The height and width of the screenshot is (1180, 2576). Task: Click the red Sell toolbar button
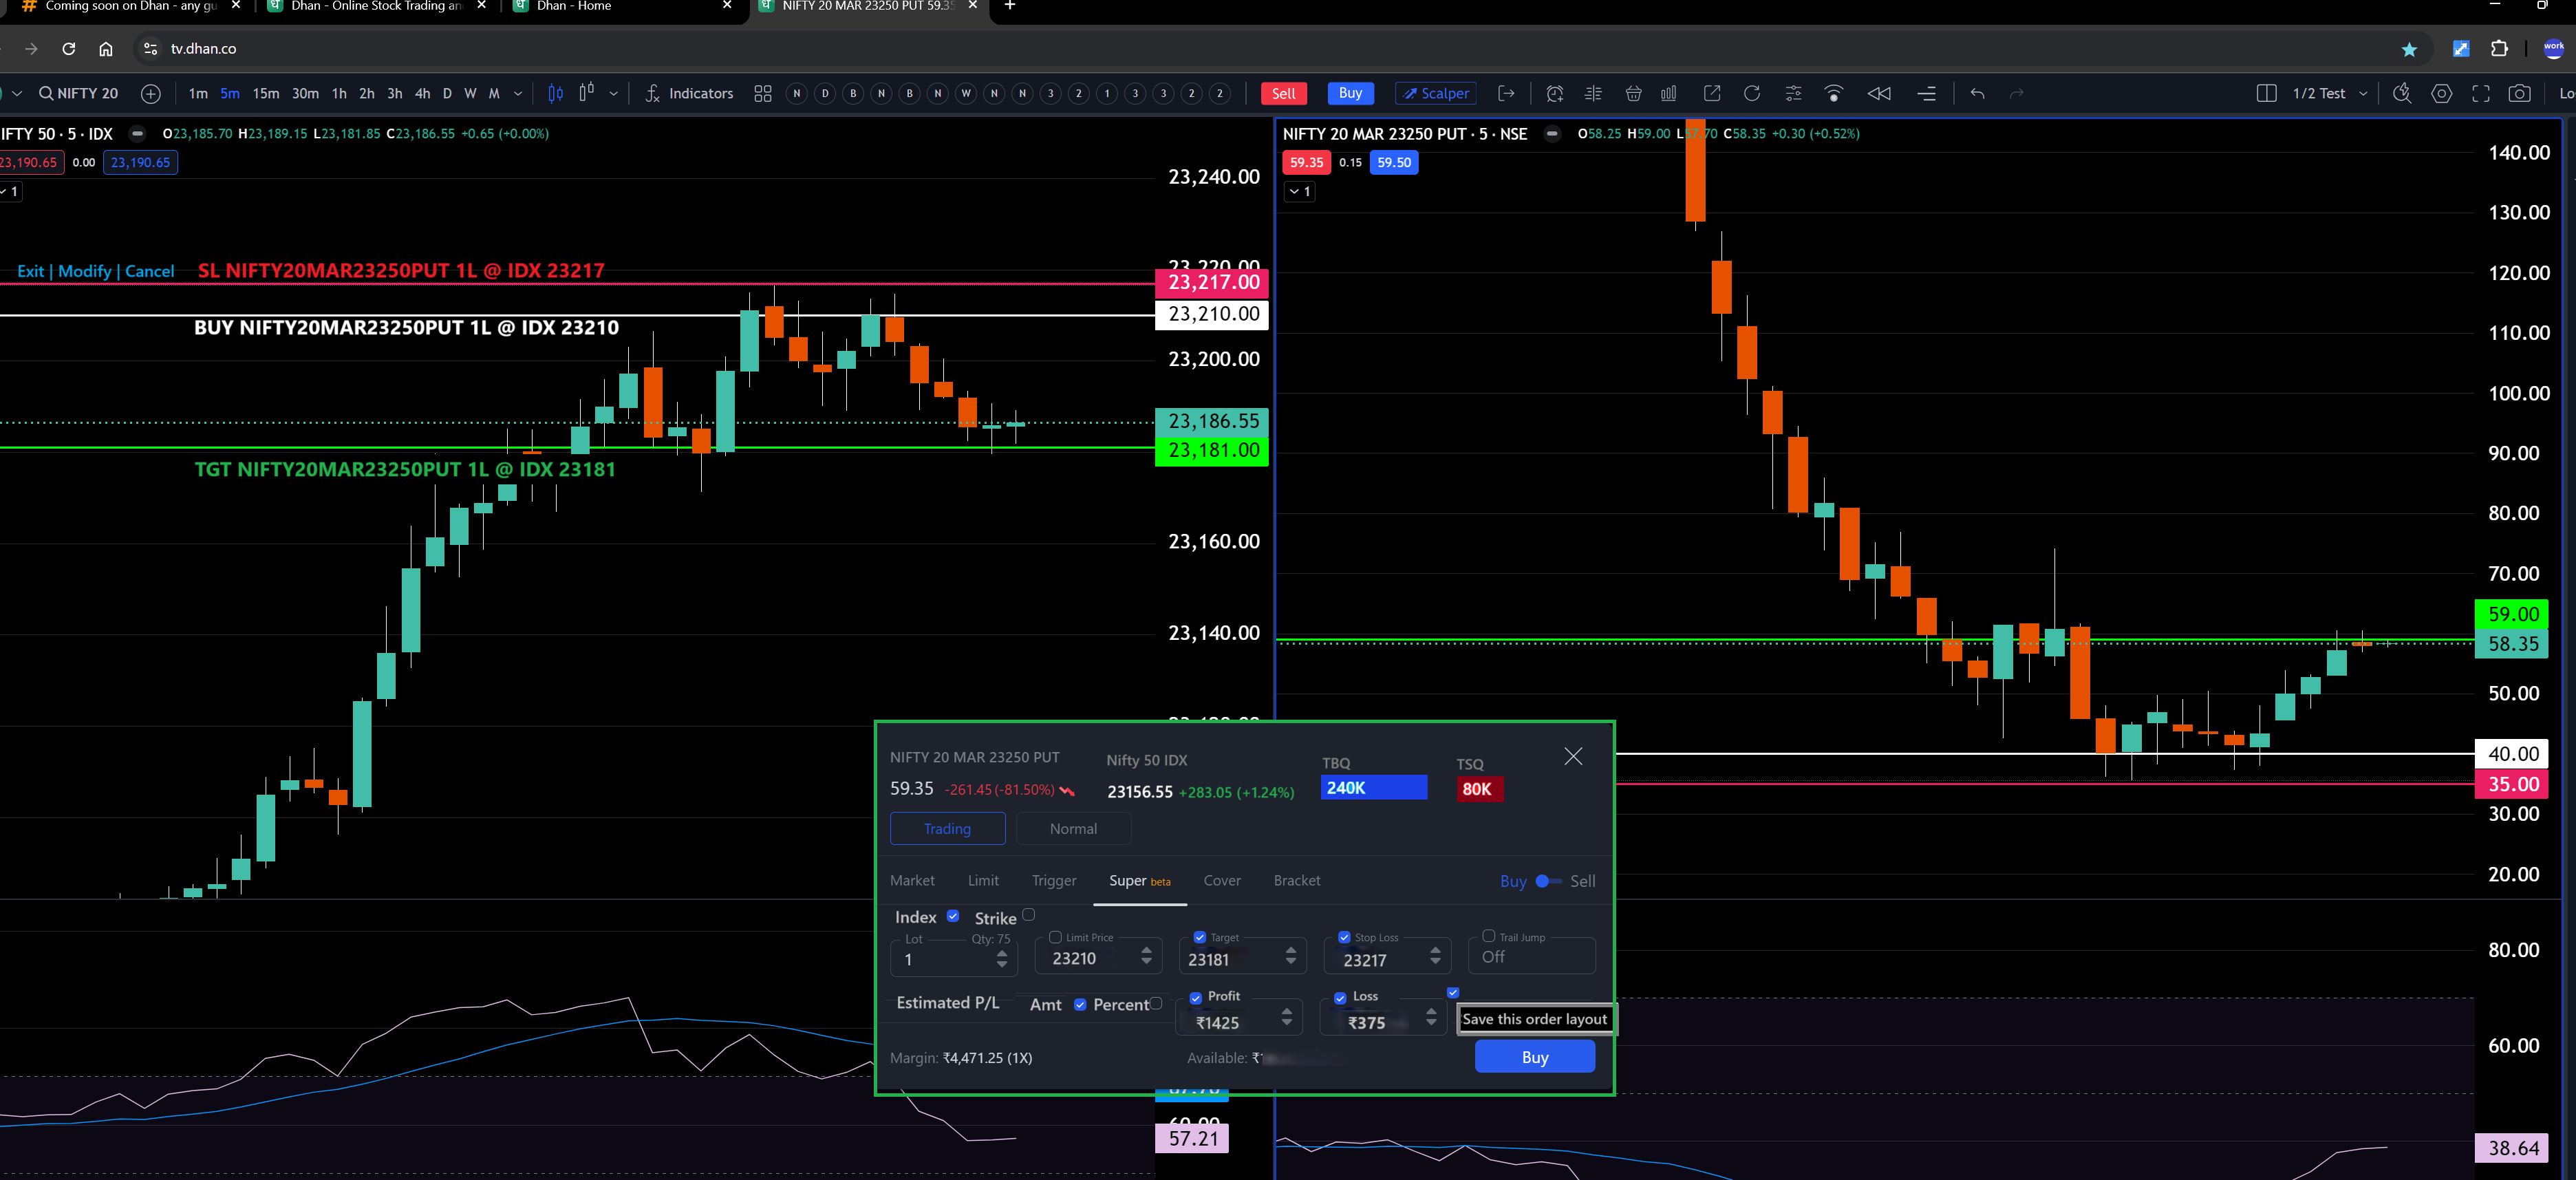1283,93
